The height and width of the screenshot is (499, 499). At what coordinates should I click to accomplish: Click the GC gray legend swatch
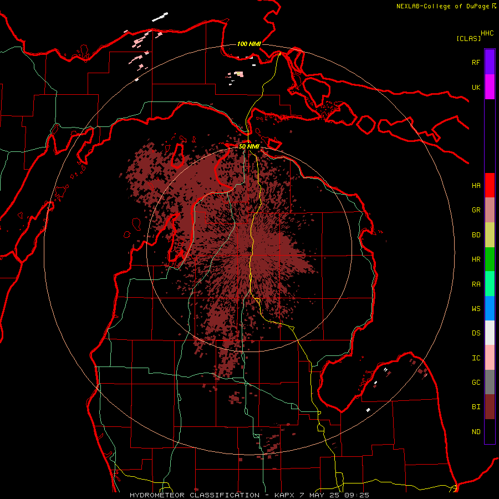(x=490, y=382)
